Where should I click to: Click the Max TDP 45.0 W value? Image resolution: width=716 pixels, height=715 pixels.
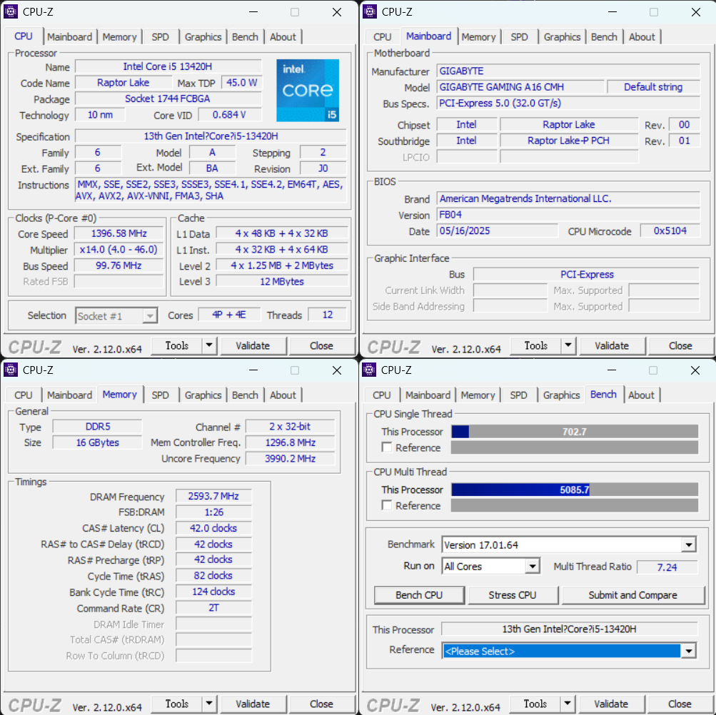point(241,83)
